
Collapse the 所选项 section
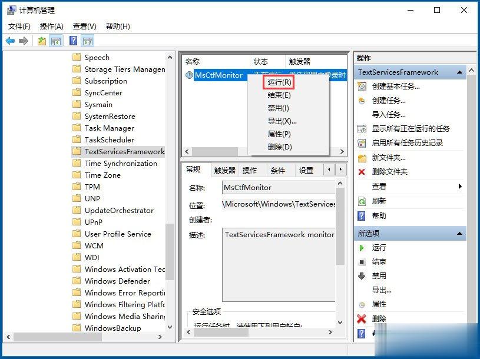[461, 232]
